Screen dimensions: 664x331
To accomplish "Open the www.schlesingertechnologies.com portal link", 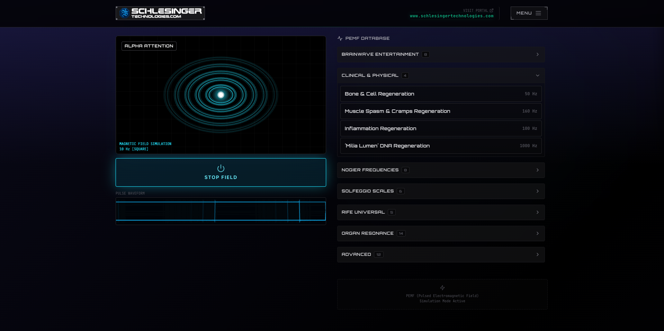I will [451, 16].
